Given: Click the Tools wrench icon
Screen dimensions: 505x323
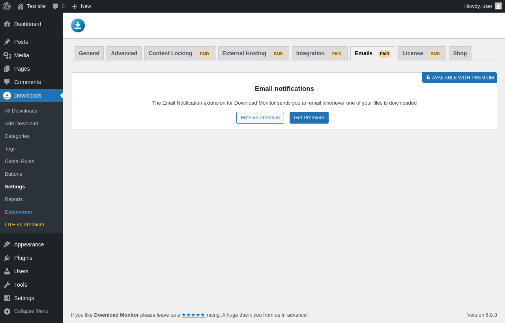Looking at the screenshot, I should 7,285.
